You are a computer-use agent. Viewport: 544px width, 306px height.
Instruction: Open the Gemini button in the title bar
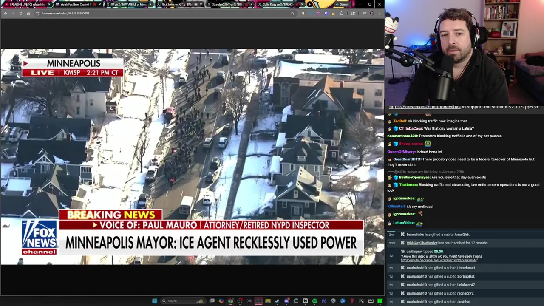coord(342,4)
